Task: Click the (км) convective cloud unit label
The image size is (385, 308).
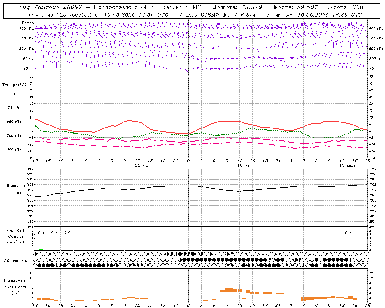Action: coord(16,293)
